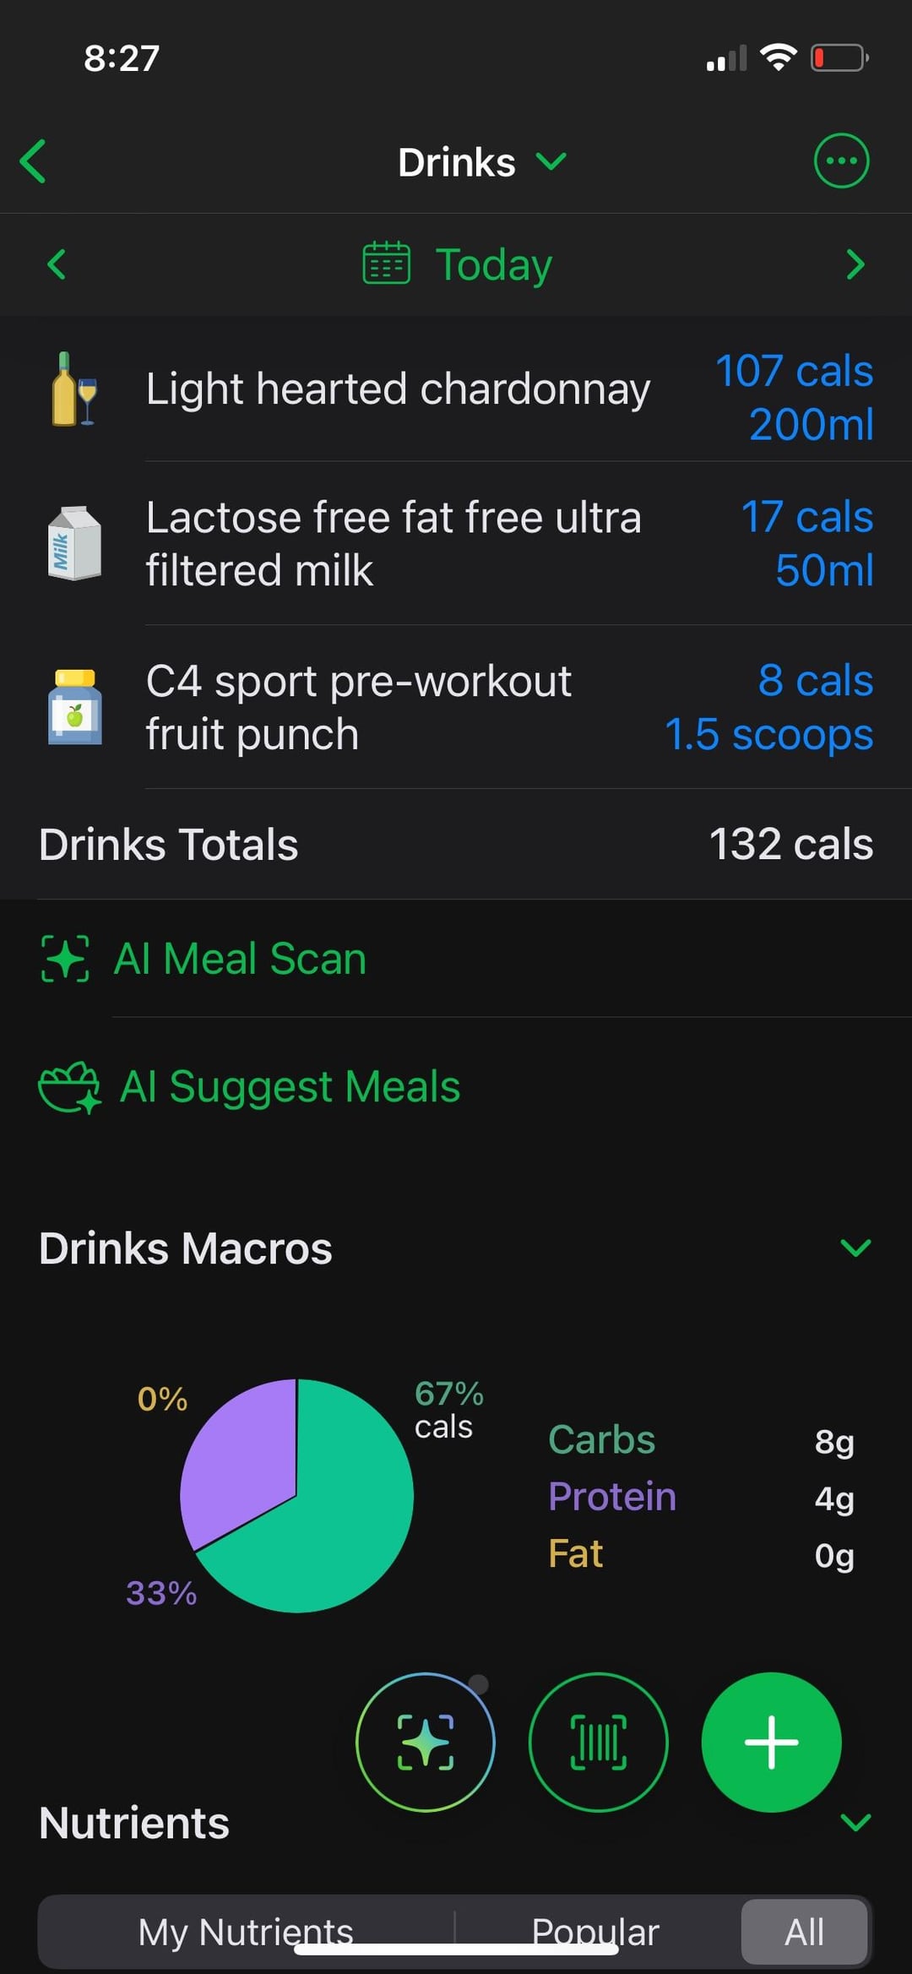Image resolution: width=912 pixels, height=1974 pixels.
Task: Go to the previous day
Action: [57, 264]
